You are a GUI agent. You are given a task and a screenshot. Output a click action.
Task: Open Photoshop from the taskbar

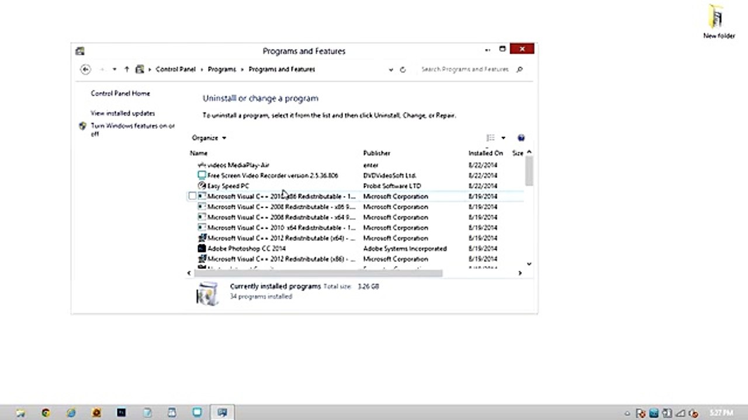[x=122, y=412]
